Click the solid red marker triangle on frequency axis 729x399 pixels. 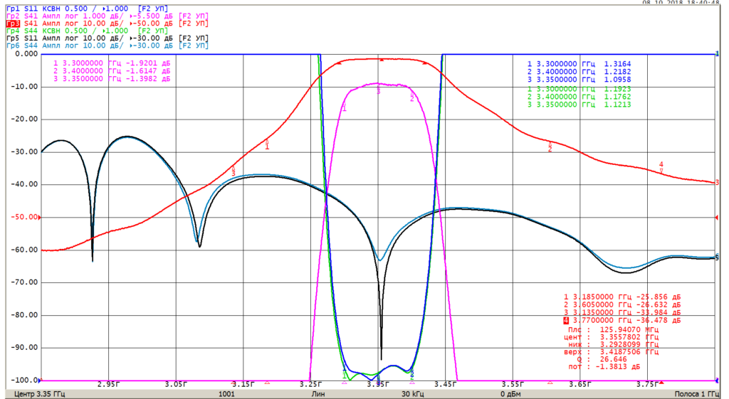pos(661,383)
